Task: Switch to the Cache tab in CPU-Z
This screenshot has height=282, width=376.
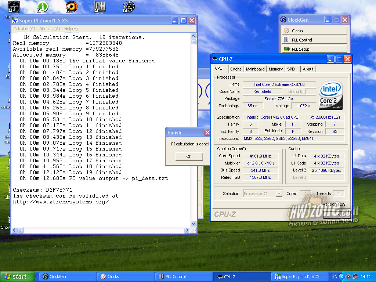Action: click(236, 69)
